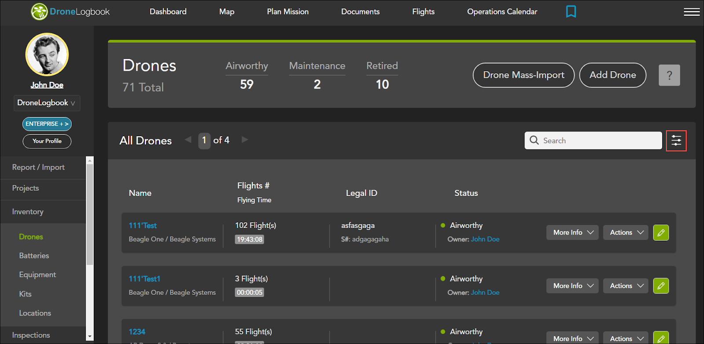Viewport: 704px width, 344px height.
Task: Click the page number 1 box
Action: point(204,141)
